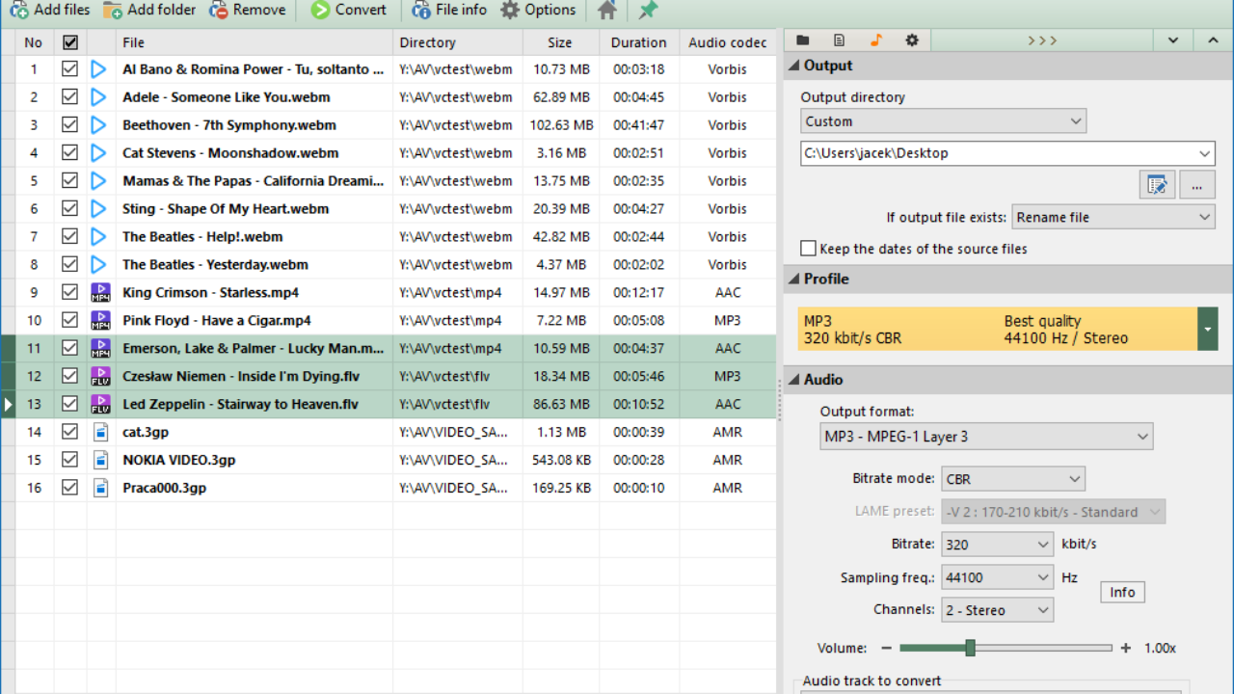
Task: Sort the list by Duration column
Action: (x=637, y=42)
